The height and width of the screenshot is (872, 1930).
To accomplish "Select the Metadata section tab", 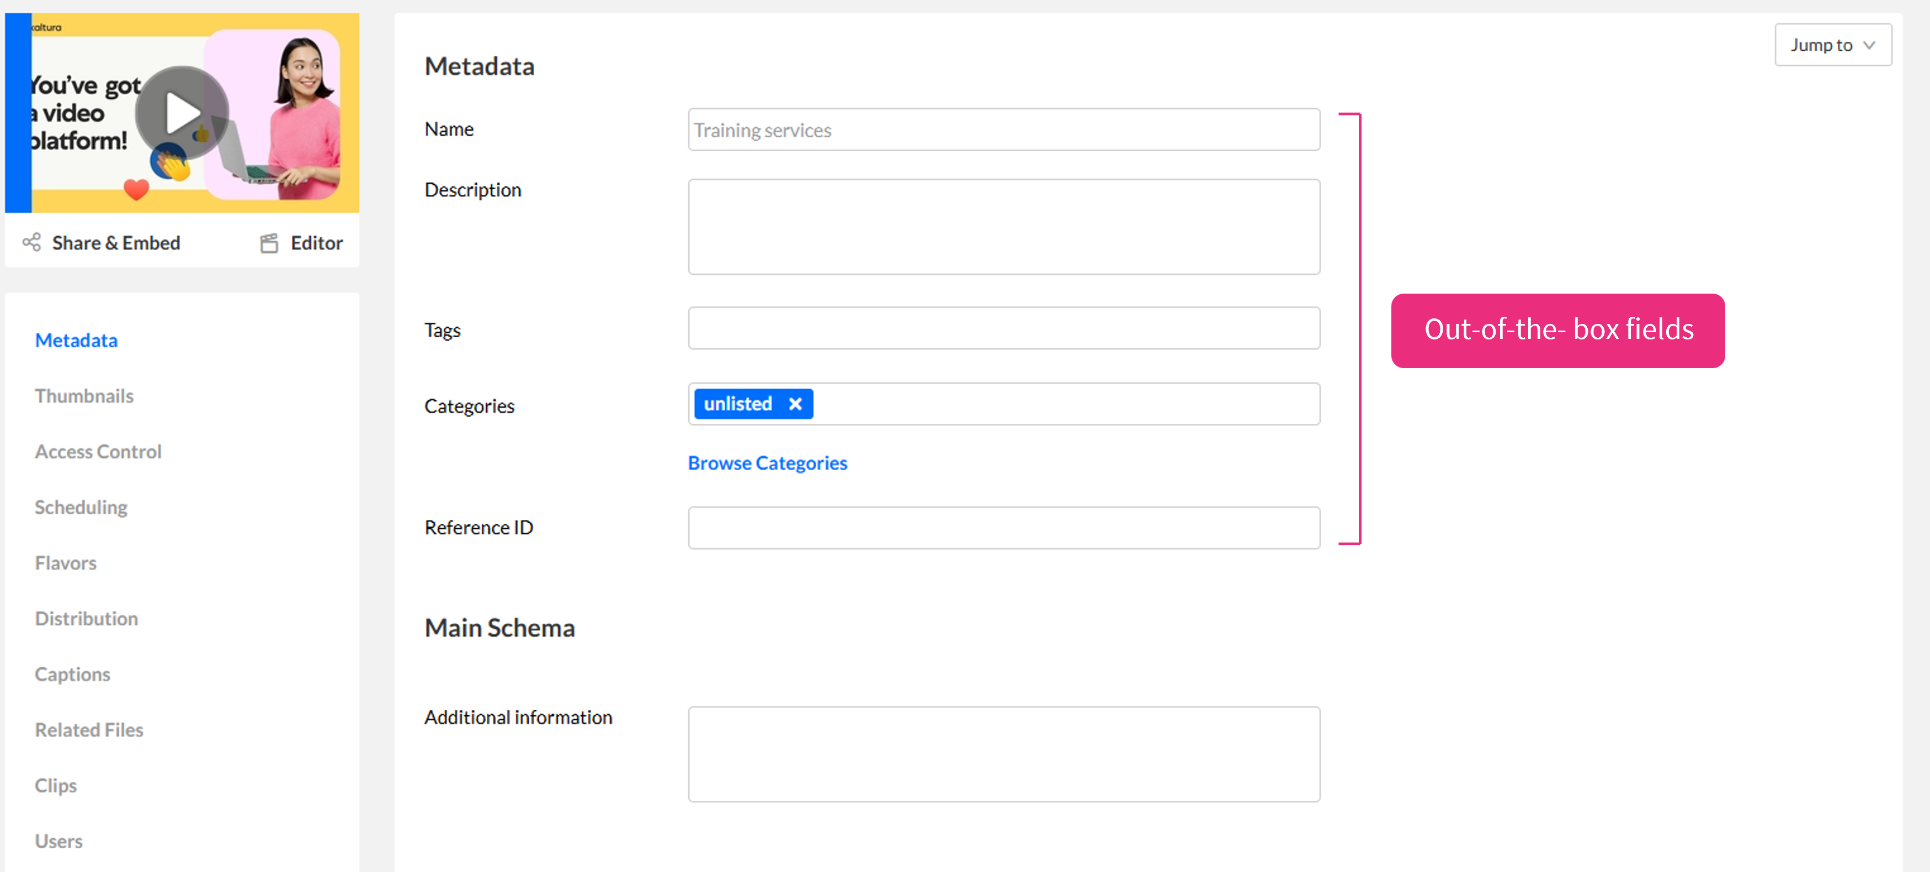I will click(x=76, y=340).
